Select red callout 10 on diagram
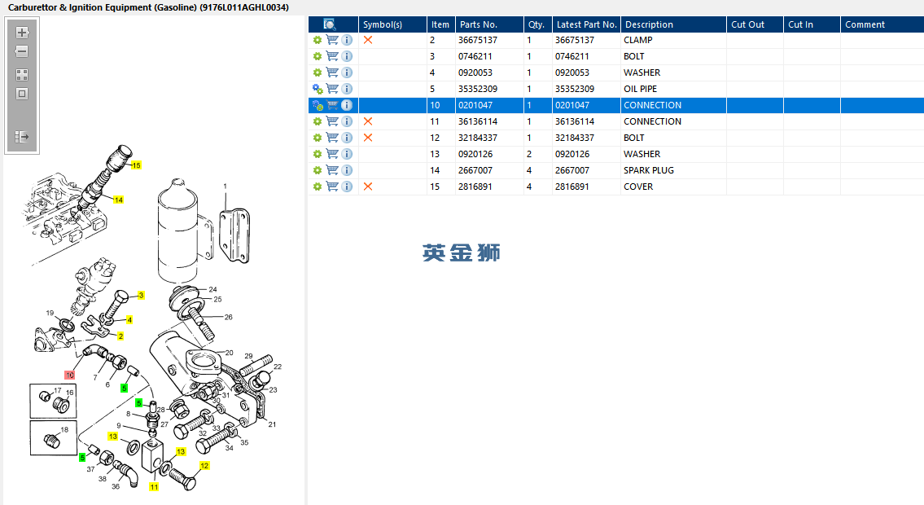This screenshot has width=924, height=505. (x=69, y=375)
